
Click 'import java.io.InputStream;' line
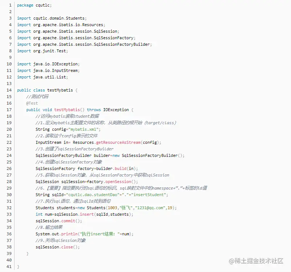tap(48, 70)
